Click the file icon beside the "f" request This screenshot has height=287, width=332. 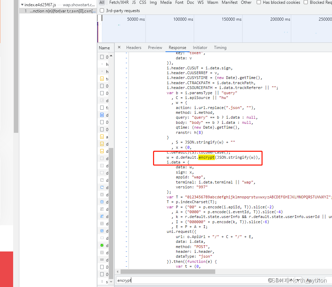coord(102,108)
